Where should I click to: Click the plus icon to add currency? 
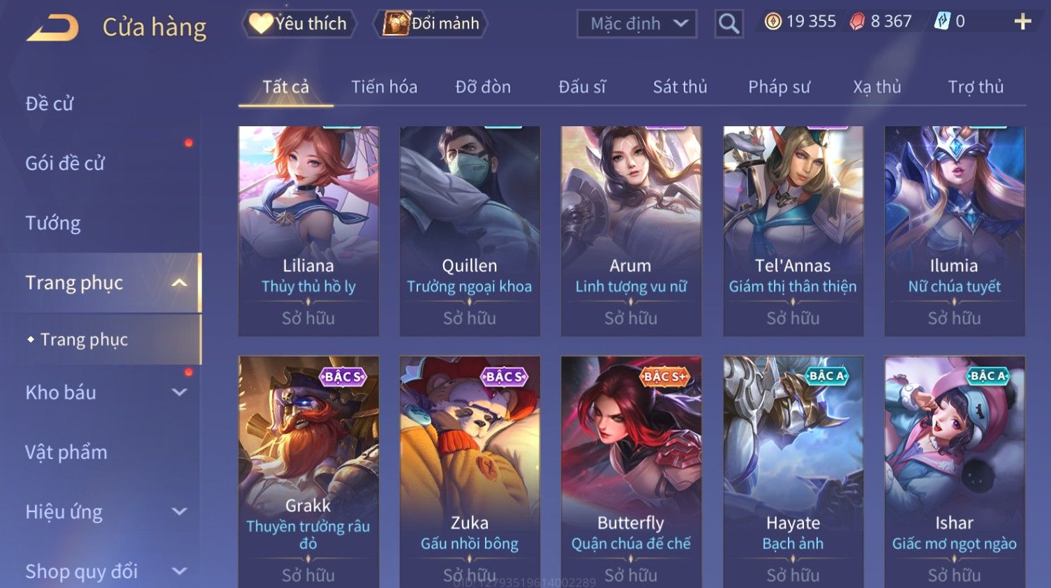(1022, 22)
